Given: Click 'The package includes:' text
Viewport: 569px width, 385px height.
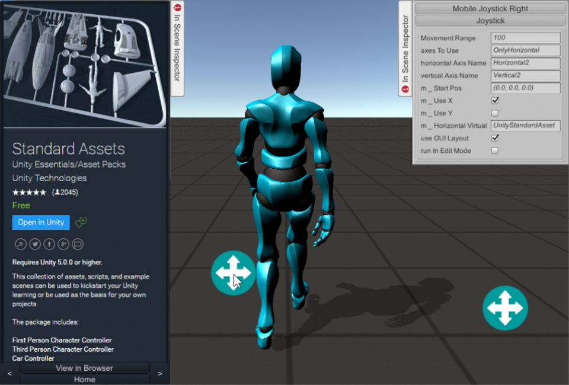Looking at the screenshot, I should (46, 322).
